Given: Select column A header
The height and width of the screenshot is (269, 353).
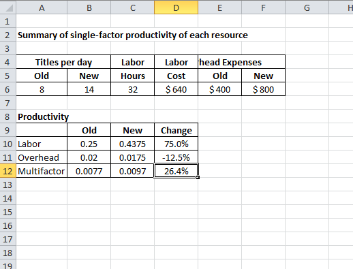Looking at the screenshot, I should pos(42,8).
